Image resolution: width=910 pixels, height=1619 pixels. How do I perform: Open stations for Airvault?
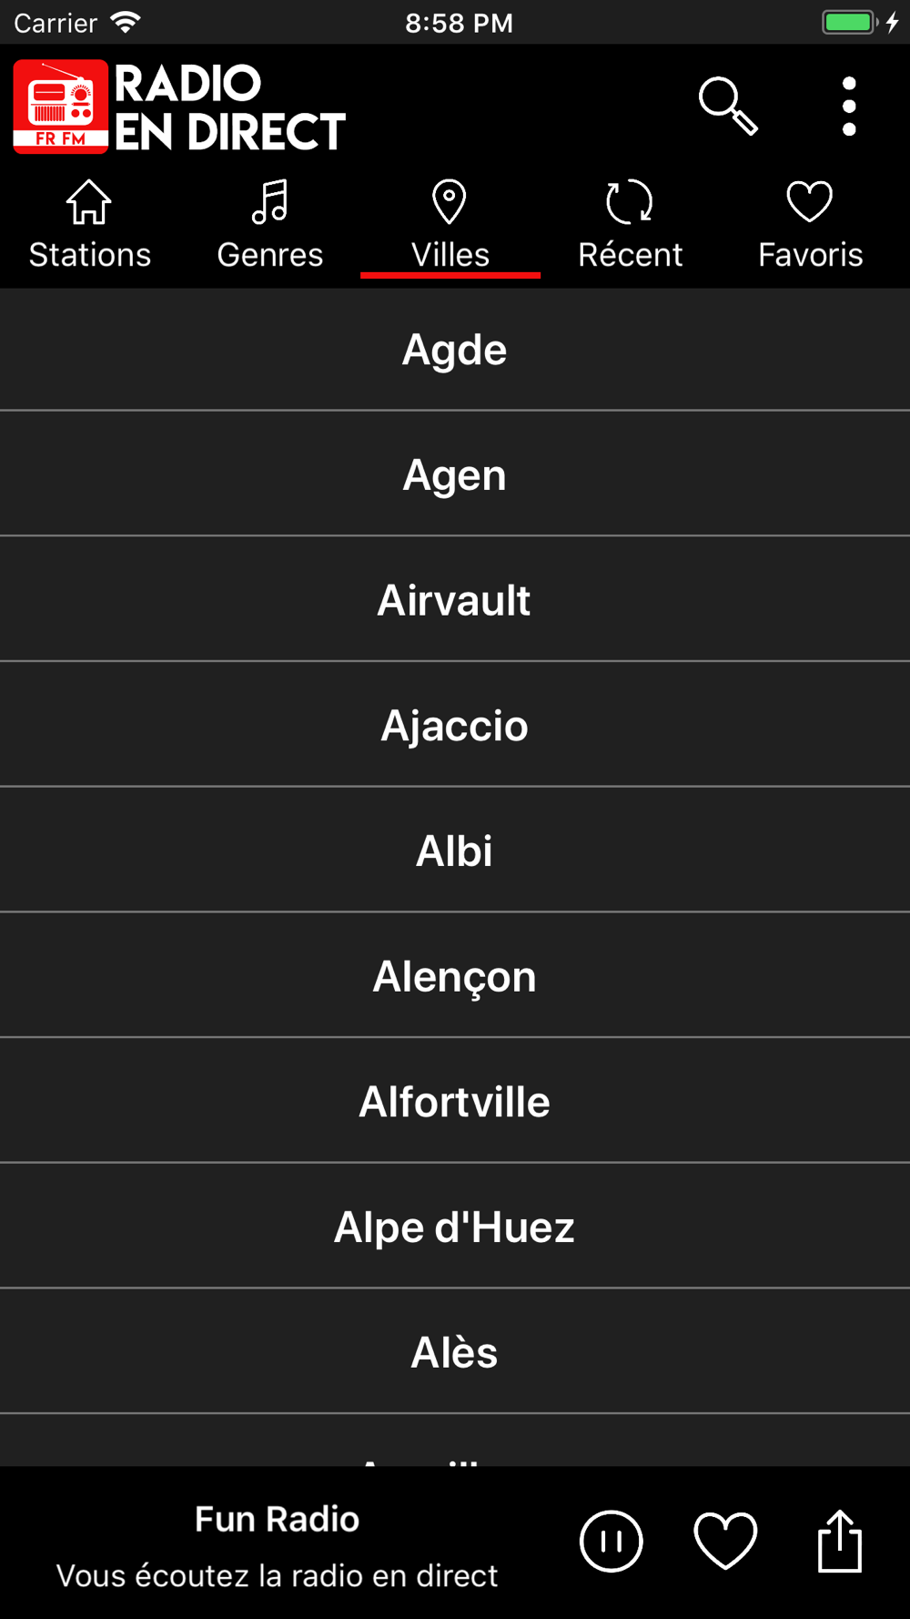pos(455,600)
